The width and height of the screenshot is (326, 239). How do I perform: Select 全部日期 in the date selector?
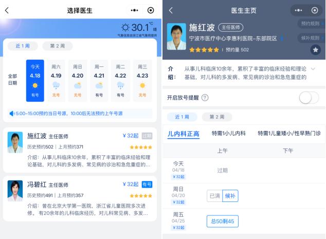click(x=12, y=80)
